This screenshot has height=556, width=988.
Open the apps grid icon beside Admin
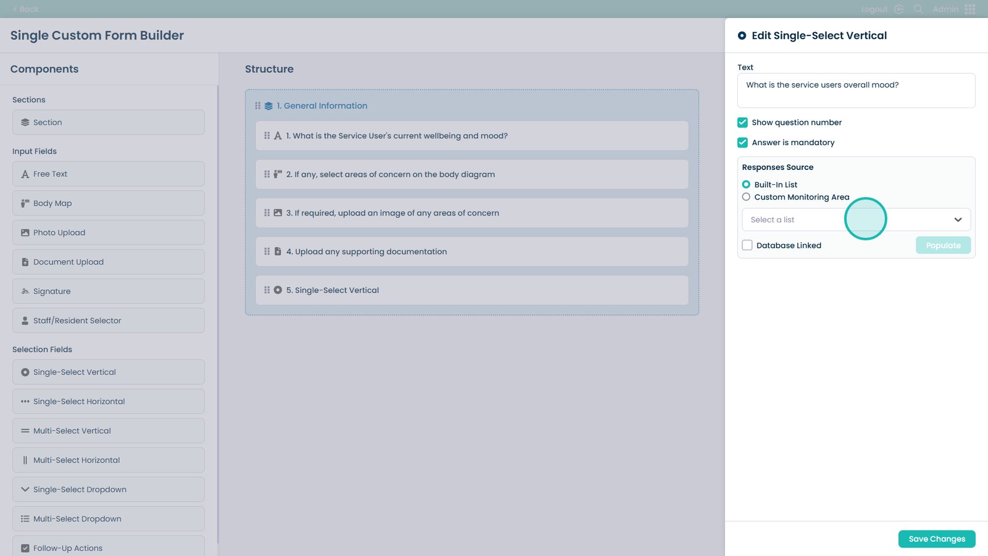pos(970,9)
